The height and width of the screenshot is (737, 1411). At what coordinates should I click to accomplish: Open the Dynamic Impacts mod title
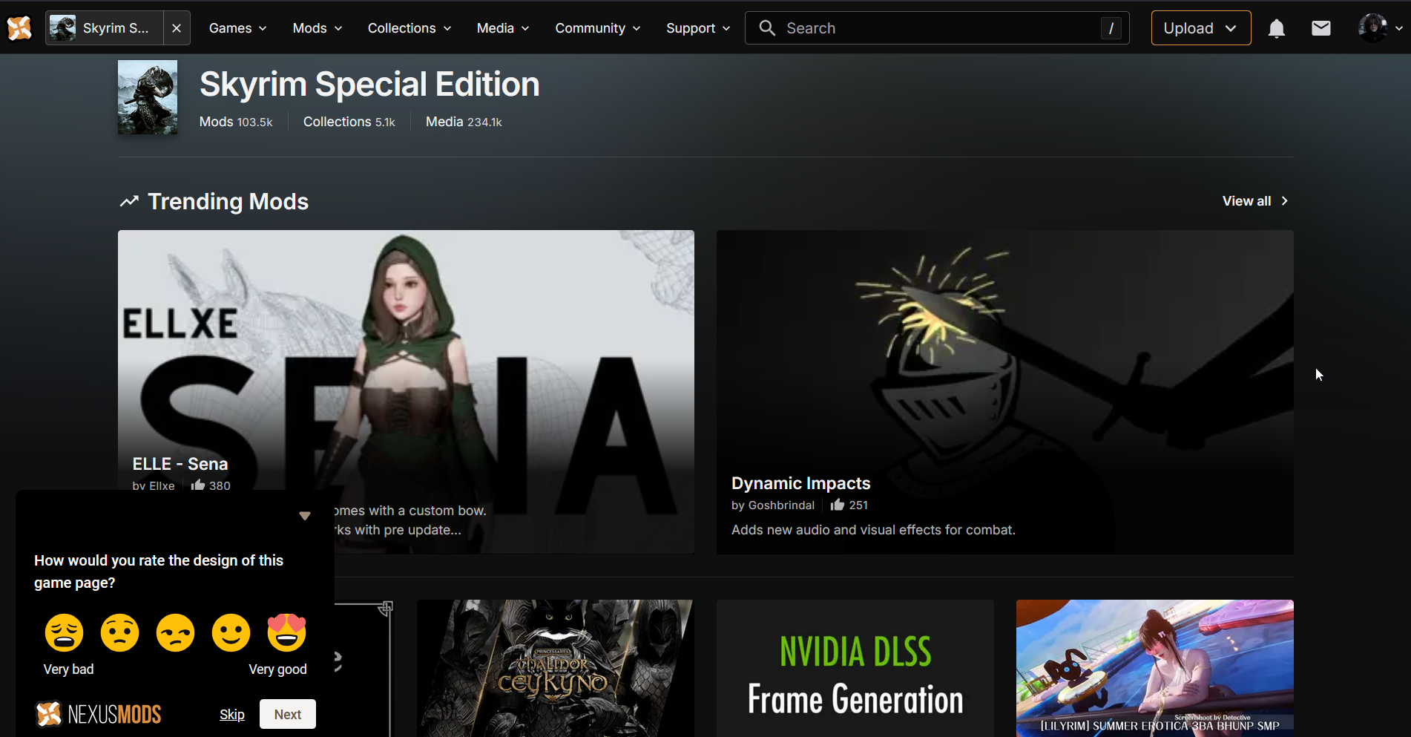pos(801,483)
